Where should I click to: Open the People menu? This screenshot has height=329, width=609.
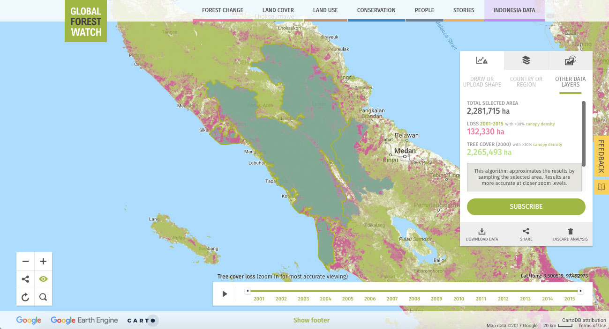(424, 10)
